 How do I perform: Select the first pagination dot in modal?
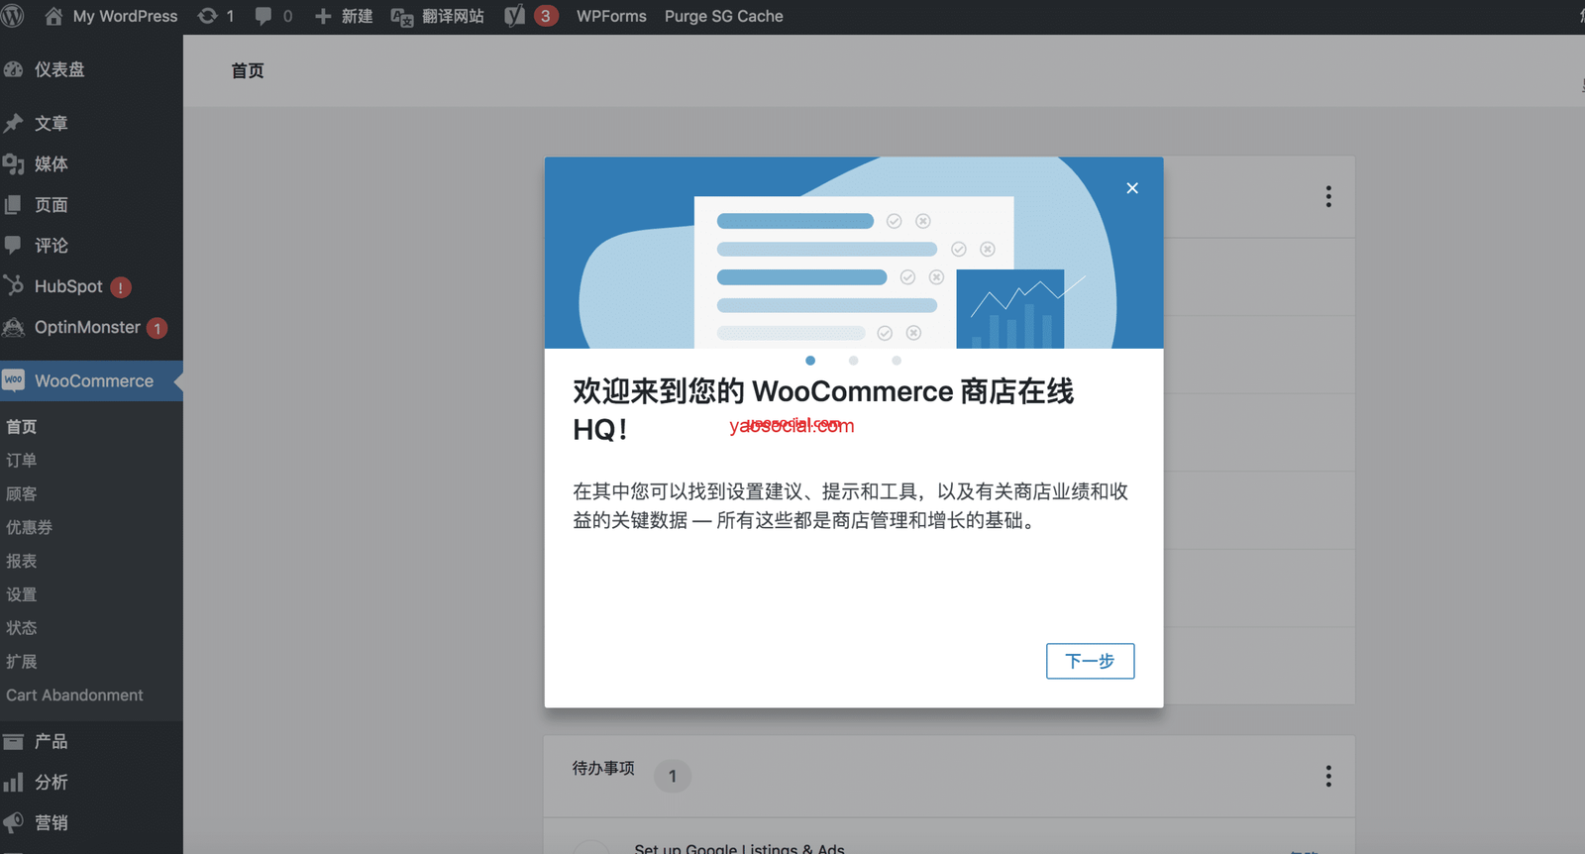pos(810,361)
